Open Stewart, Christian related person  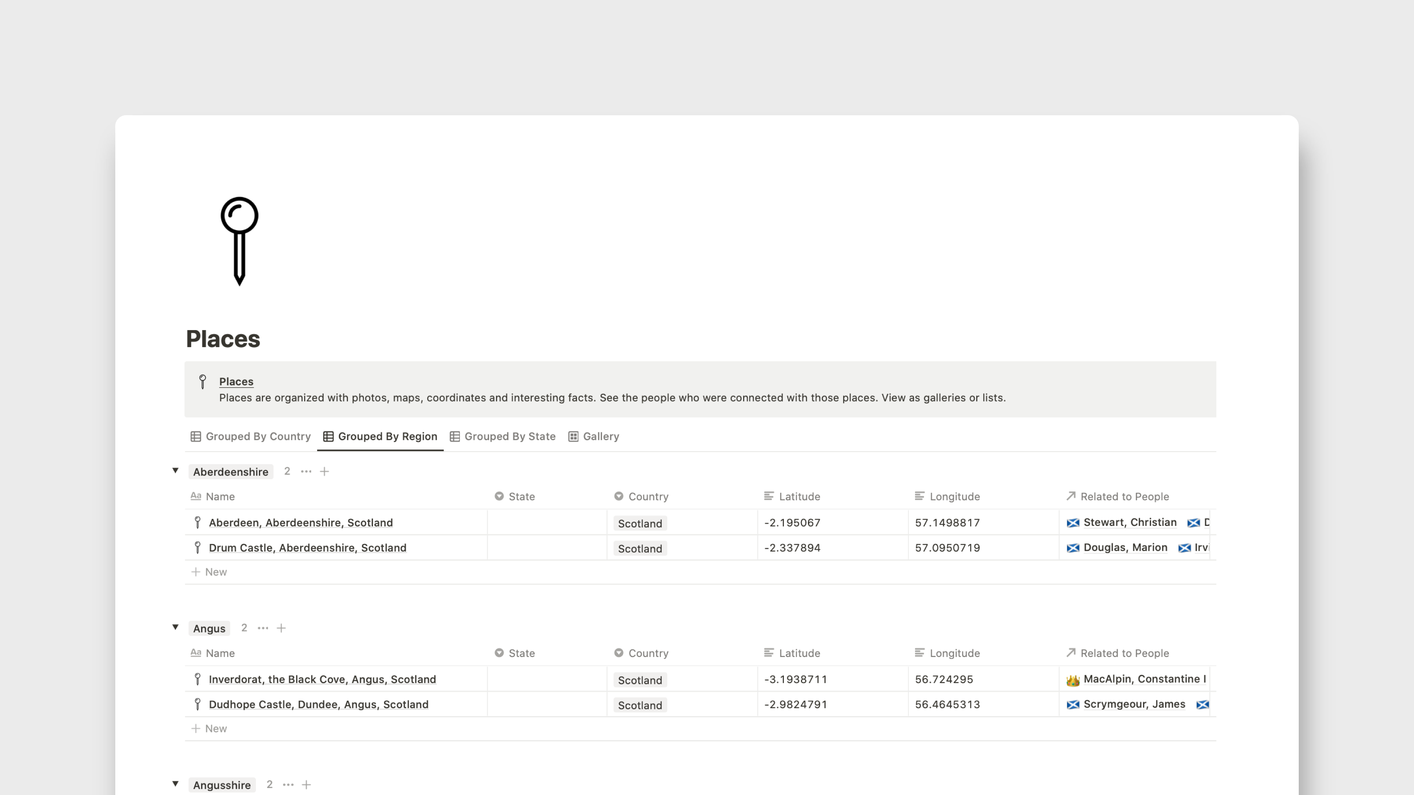[1130, 522]
